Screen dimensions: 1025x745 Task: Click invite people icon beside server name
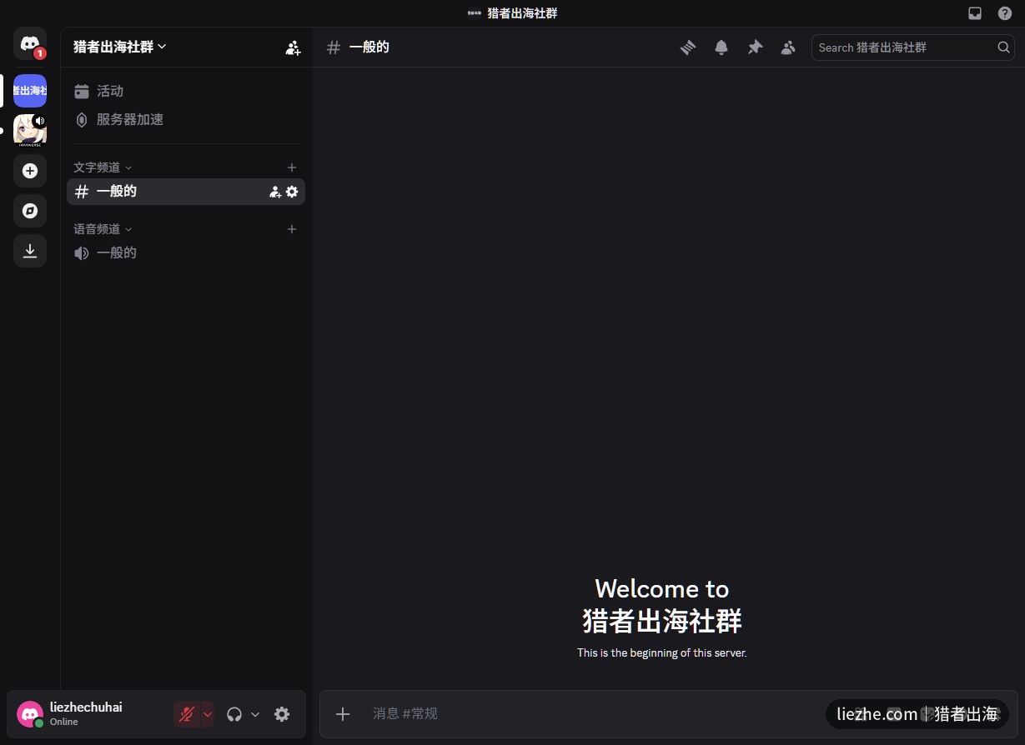[293, 47]
